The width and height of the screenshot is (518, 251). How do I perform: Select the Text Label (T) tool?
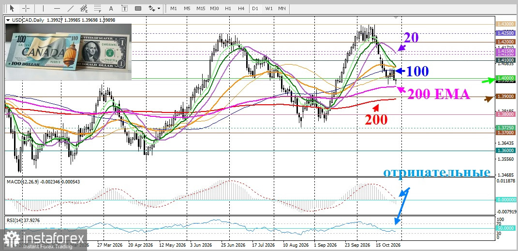click(x=125, y=8)
